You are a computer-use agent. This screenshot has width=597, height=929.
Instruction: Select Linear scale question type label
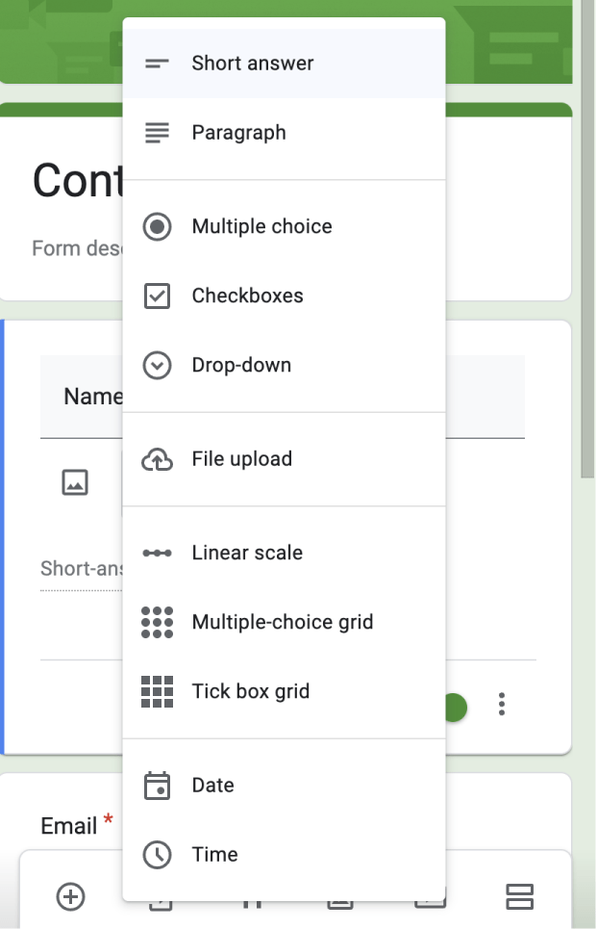[247, 554]
